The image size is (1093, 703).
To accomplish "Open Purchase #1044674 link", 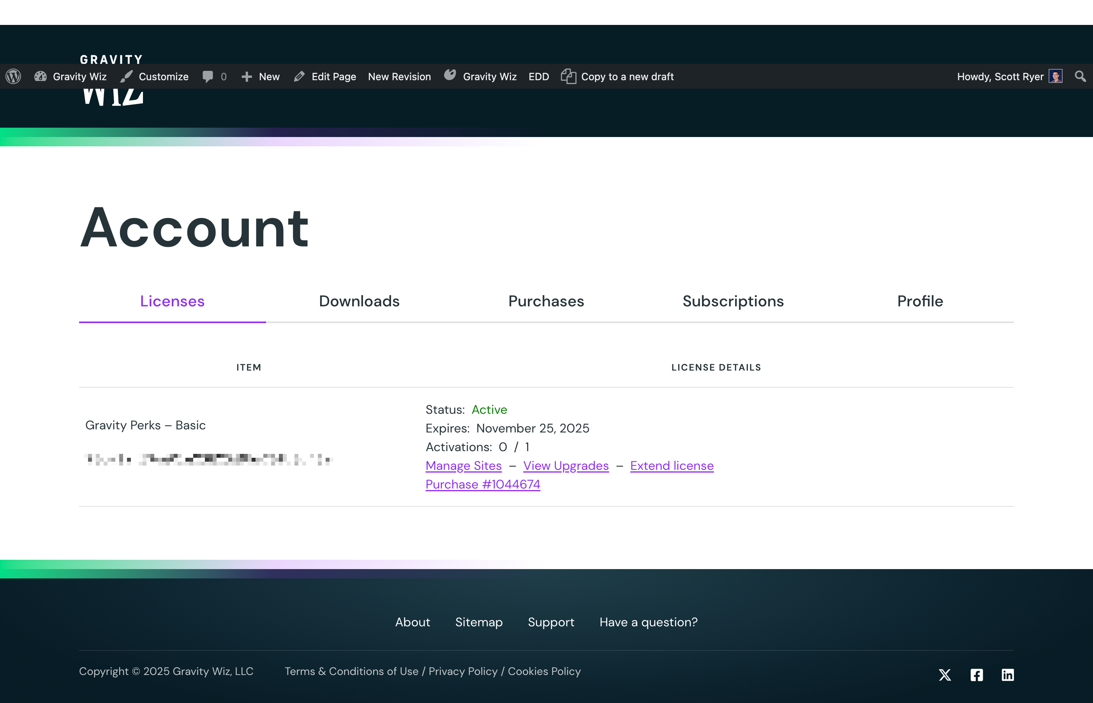I will coord(483,484).
